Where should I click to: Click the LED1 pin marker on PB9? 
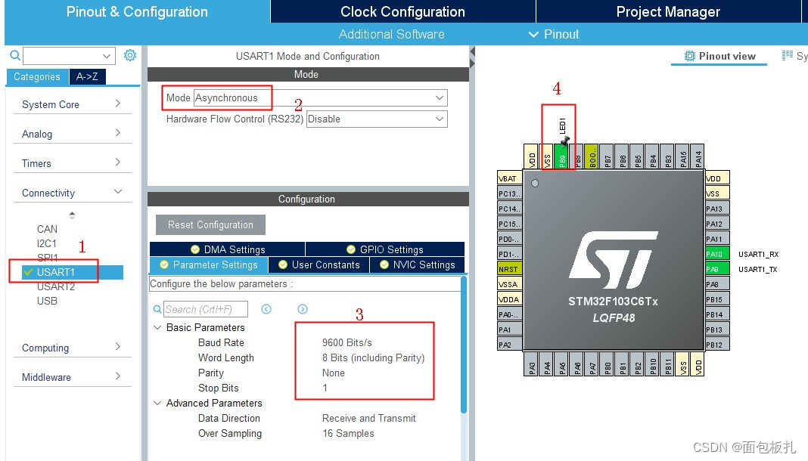pyautogui.click(x=565, y=141)
